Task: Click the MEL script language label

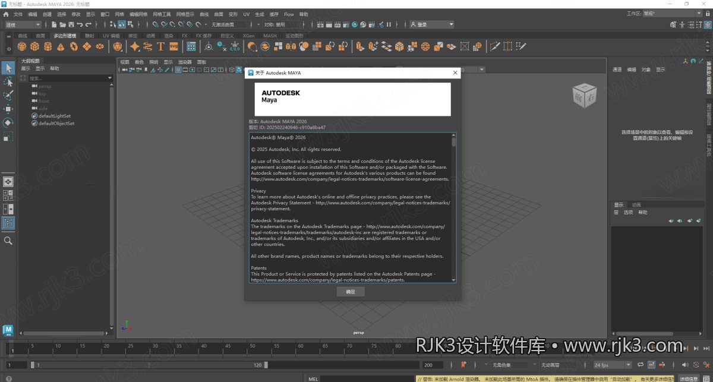Action: (314, 378)
